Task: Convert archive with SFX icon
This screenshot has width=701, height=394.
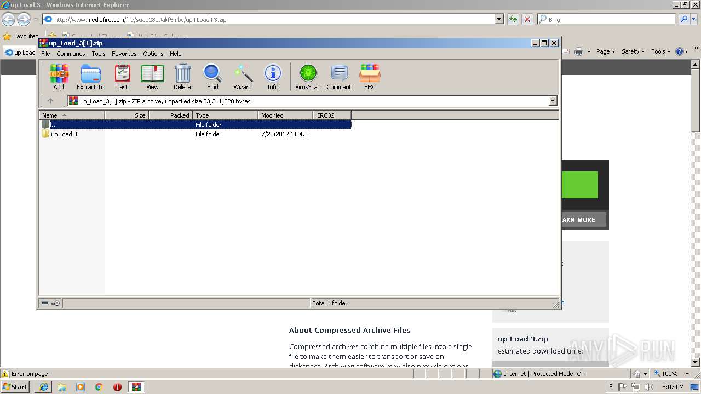Action: pos(370,77)
